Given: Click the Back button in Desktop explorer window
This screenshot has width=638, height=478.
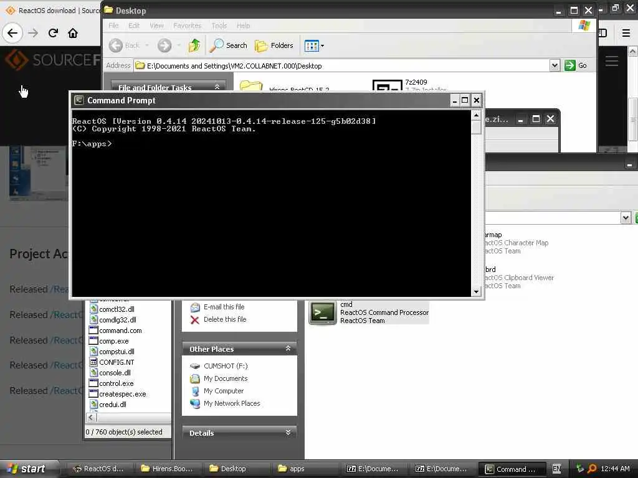Looking at the screenshot, I should pyautogui.click(x=124, y=45).
